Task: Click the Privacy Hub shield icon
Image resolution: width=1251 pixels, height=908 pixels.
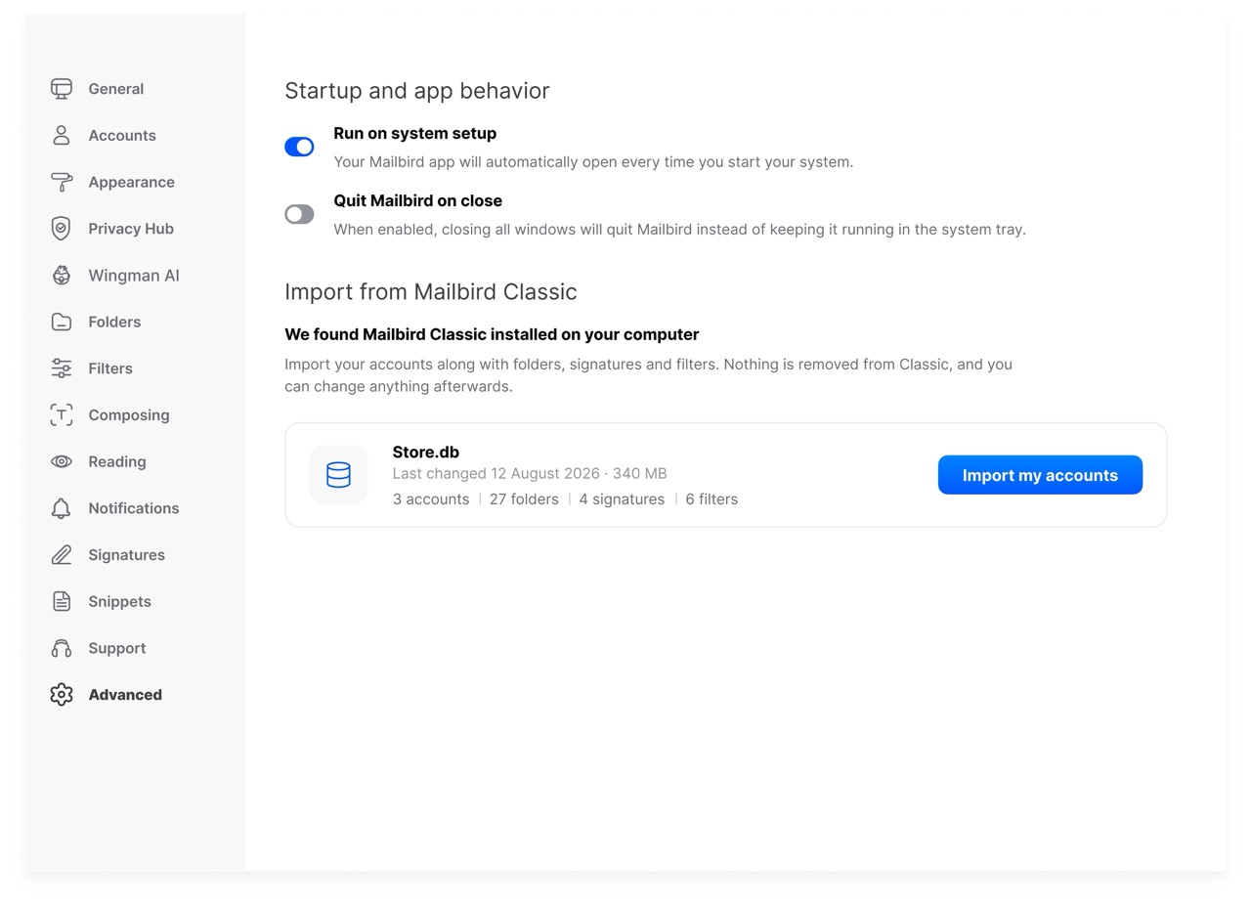Action: pyautogui.click(x=62, y=229)
